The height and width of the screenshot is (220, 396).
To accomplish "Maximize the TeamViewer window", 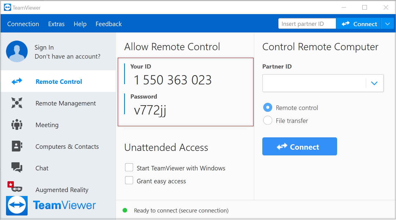I will point(365,8).
